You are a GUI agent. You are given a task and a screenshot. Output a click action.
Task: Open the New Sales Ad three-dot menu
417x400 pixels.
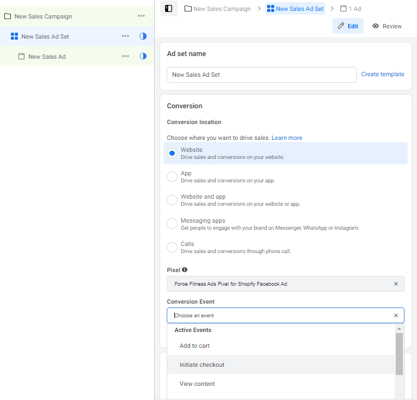(x=125, y=57)
